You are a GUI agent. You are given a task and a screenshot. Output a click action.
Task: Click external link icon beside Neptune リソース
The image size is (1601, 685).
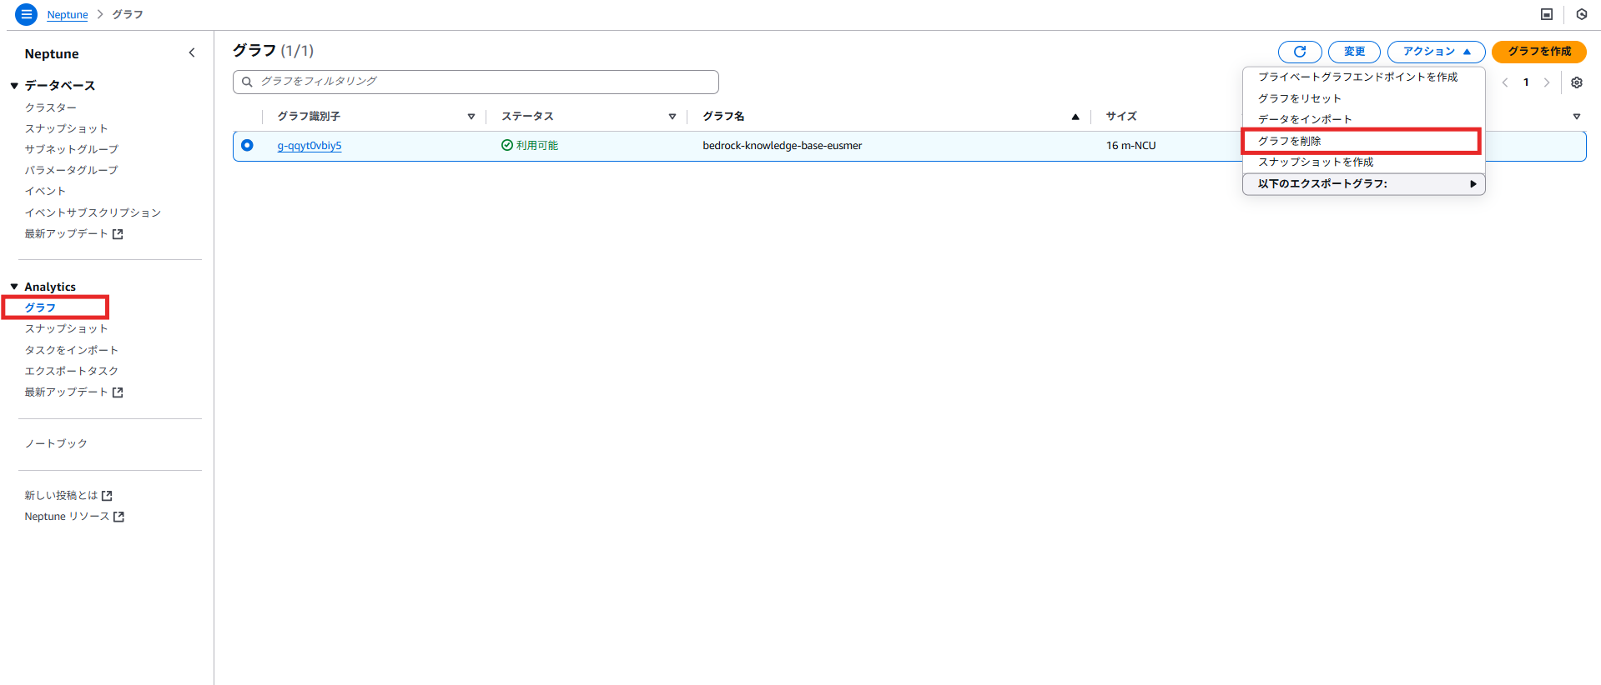click(x=118, y=517)
